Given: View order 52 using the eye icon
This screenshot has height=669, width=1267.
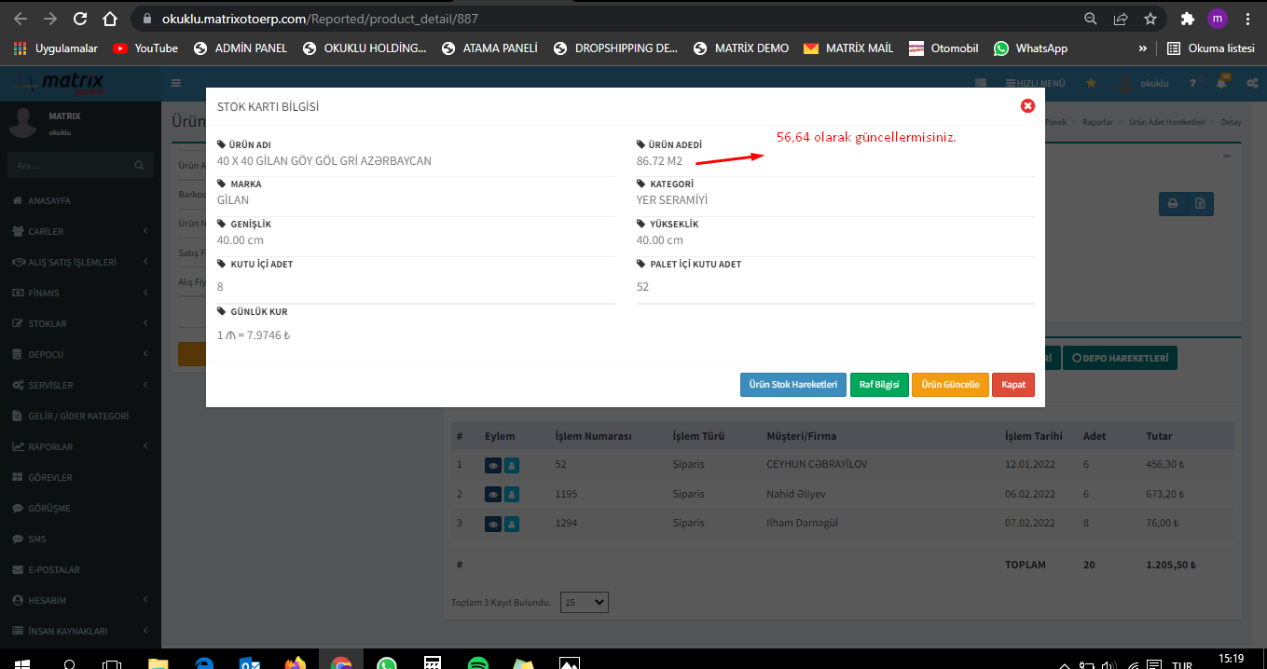Looking at the screenshot, I should (493, 465).
